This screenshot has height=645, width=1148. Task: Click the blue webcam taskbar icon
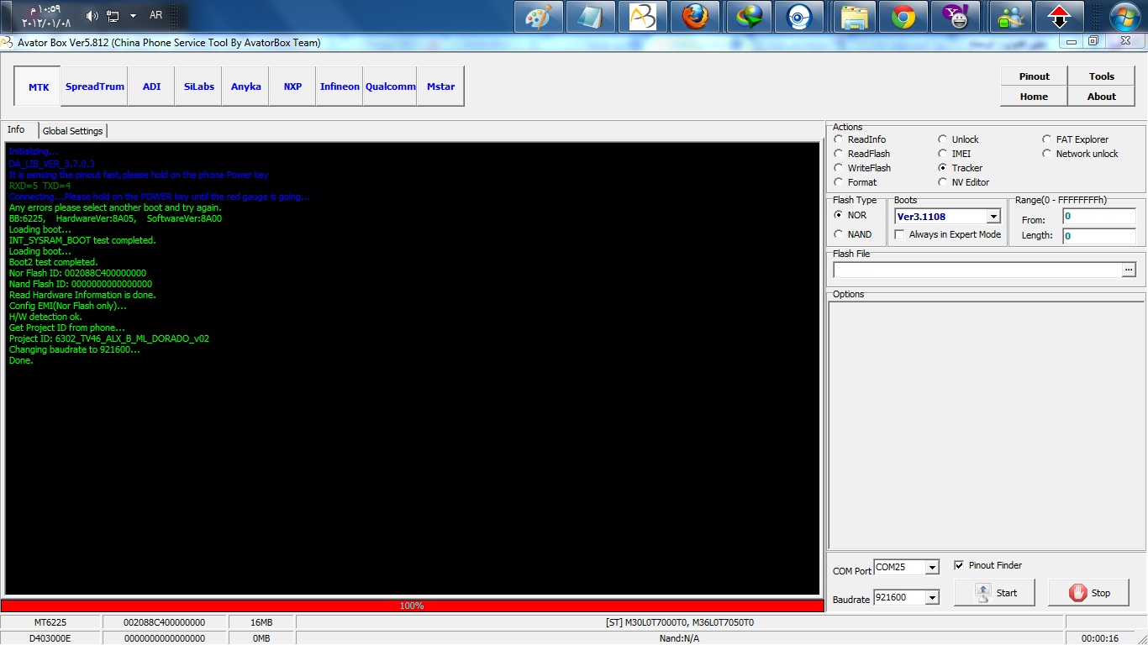click(799, 17)
